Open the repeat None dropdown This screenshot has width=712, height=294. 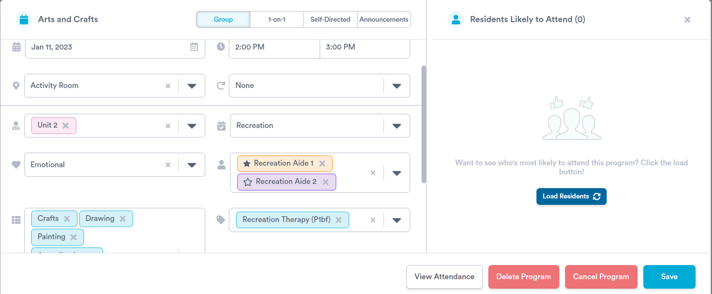(396, 86)
